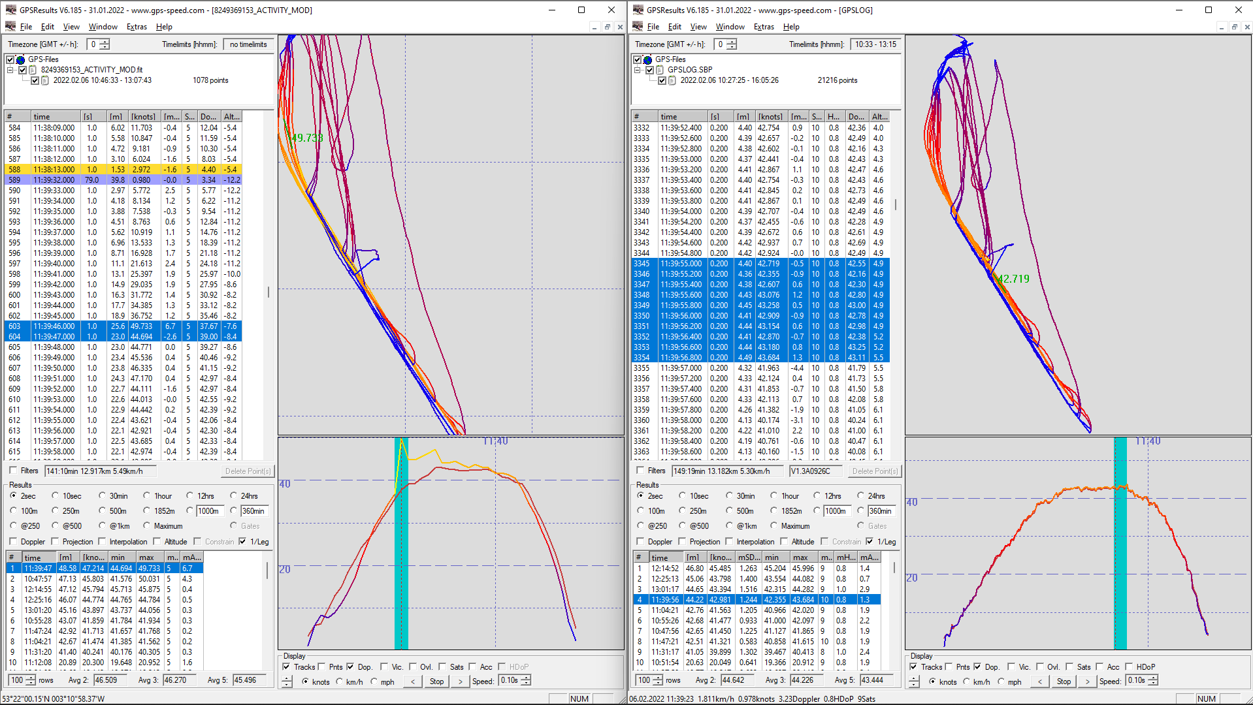Click Timelimits field showing 10:33 - 13:15
The width and height of the screenshot is (1253, 705).
point(876,44)
